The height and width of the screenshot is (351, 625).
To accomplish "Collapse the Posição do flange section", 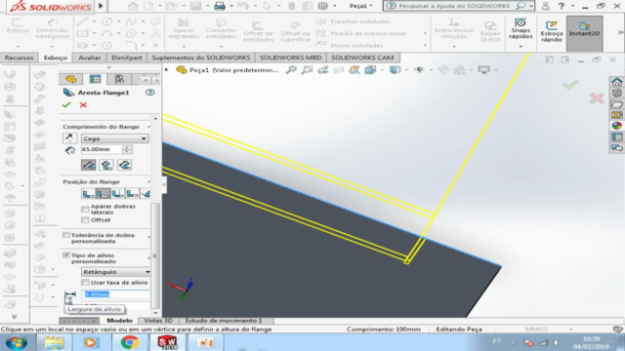I will pyautogui.click(x=148, y=182).
